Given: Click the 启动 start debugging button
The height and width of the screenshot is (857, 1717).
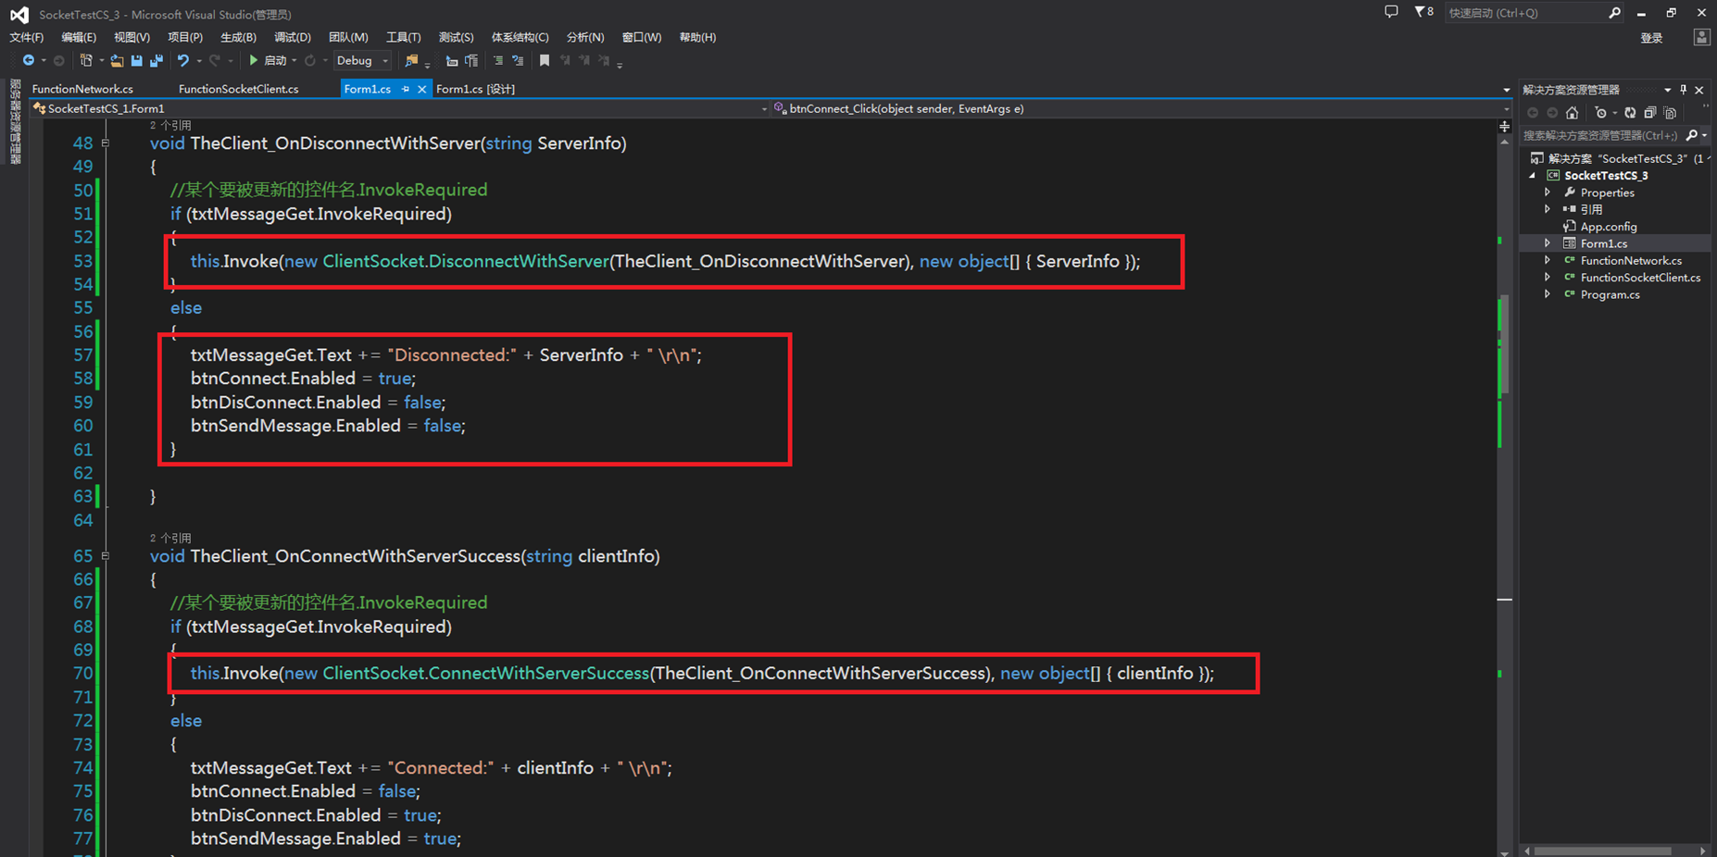Looking at the screenshot, I should [x=268, y=61].
